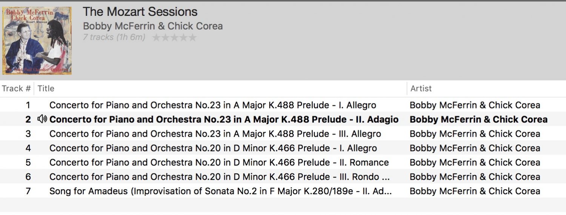Select the Song for Amadeus track
566x215 pixels.
coord(220,191)
